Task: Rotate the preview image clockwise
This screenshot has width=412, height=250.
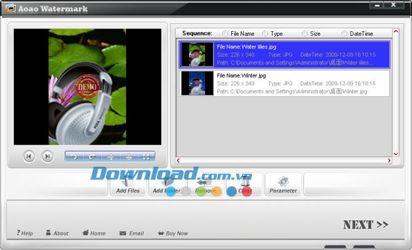Action: pyautogui.click(x=92, y=157)
